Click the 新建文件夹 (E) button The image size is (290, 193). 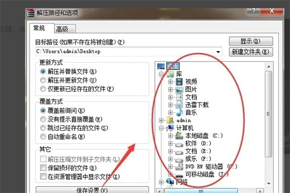click(x=251, y=52)
